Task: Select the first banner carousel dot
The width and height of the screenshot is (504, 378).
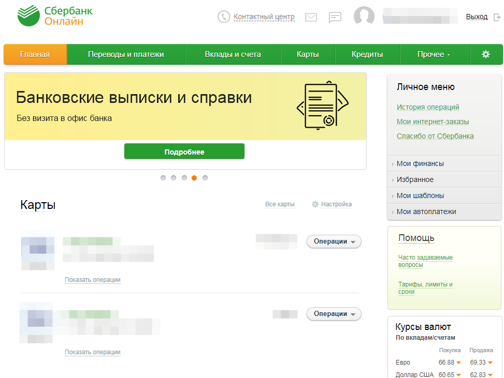Action: pos(163,178)
